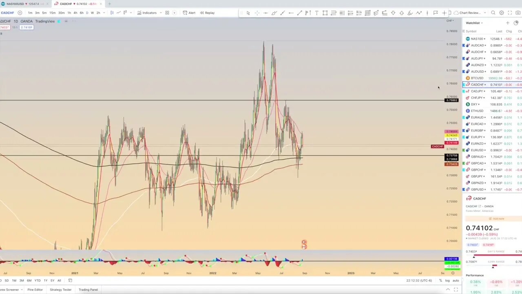522x294 pixels.
Task: Click CADCHF symbol search field
Action: (x=7, y=13)
